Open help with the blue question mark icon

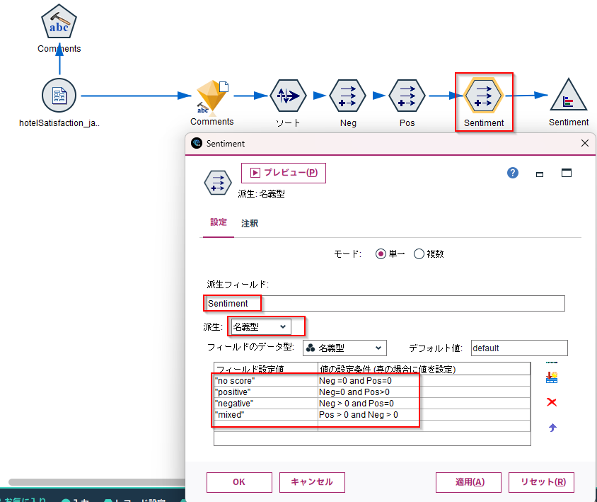pos(513,173)
